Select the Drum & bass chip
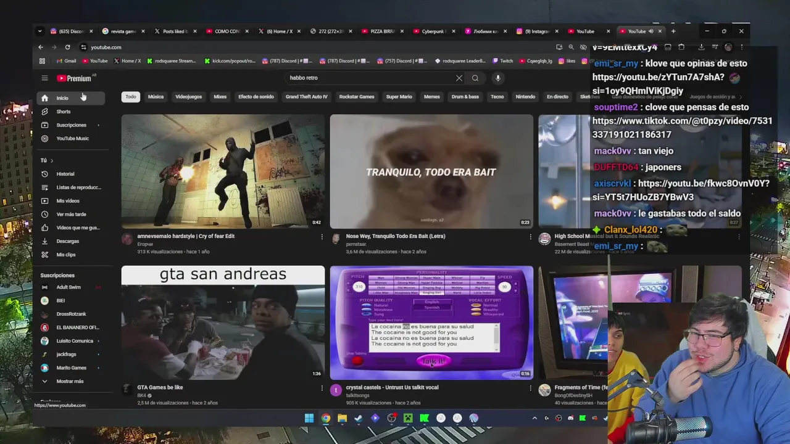 pyautogui.click(x=465, y=97)
